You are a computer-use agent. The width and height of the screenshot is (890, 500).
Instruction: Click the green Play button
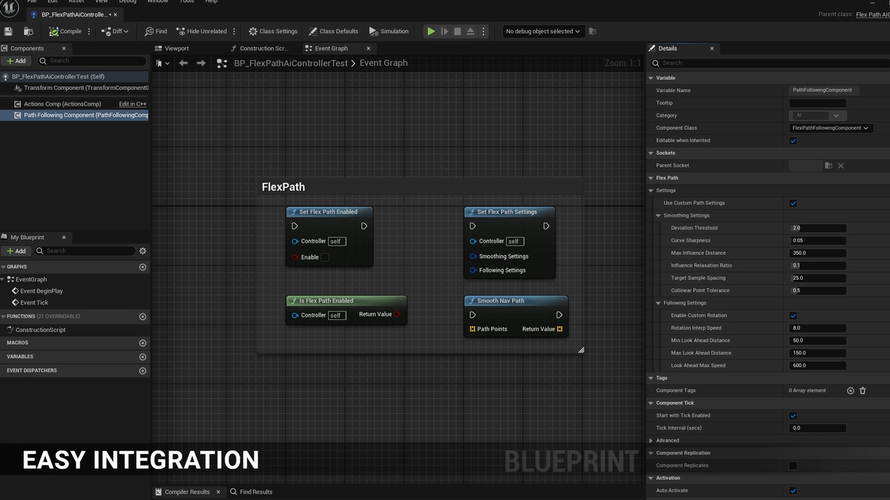[x=431, y=31]
